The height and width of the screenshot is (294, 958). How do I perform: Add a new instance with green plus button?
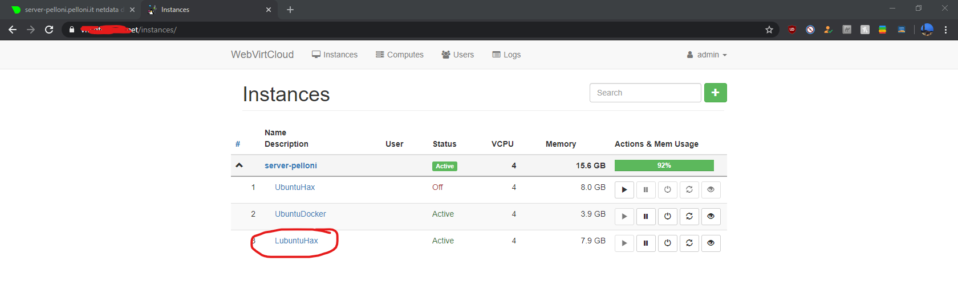click(x=715, y=93)
